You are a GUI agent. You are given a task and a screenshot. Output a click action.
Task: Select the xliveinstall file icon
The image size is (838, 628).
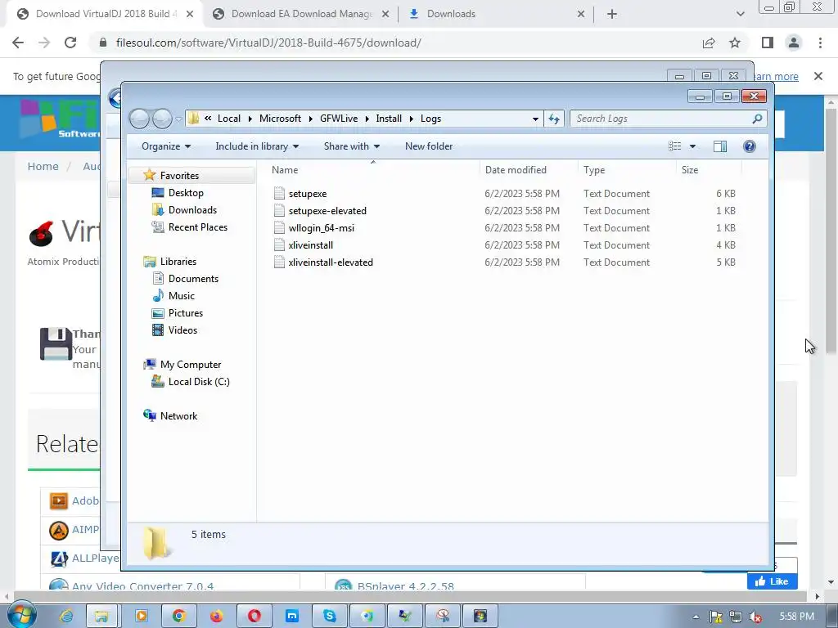point(279,244)
